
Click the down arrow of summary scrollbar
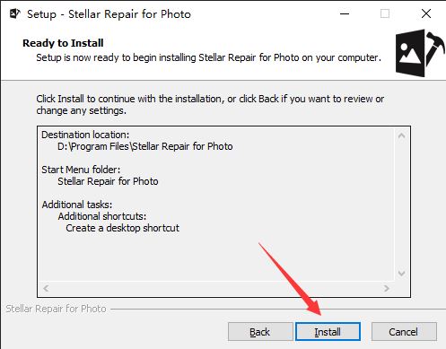[x=402, y=274]
